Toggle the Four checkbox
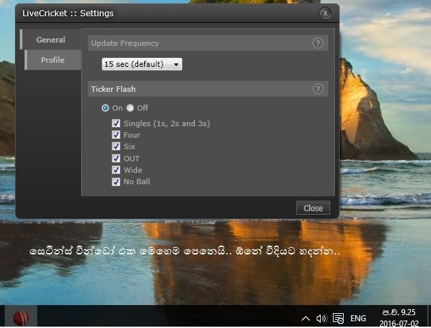Screen dimensions: 431x328 tap(116, 135)
